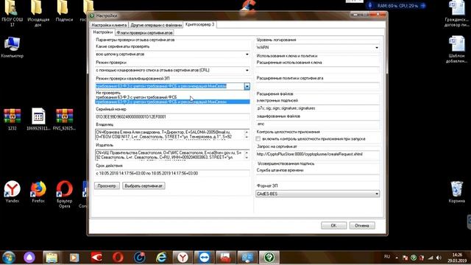The image size is (471, 265).
Task: Open the Гражданск договор document icon
Action: (456, 13)
